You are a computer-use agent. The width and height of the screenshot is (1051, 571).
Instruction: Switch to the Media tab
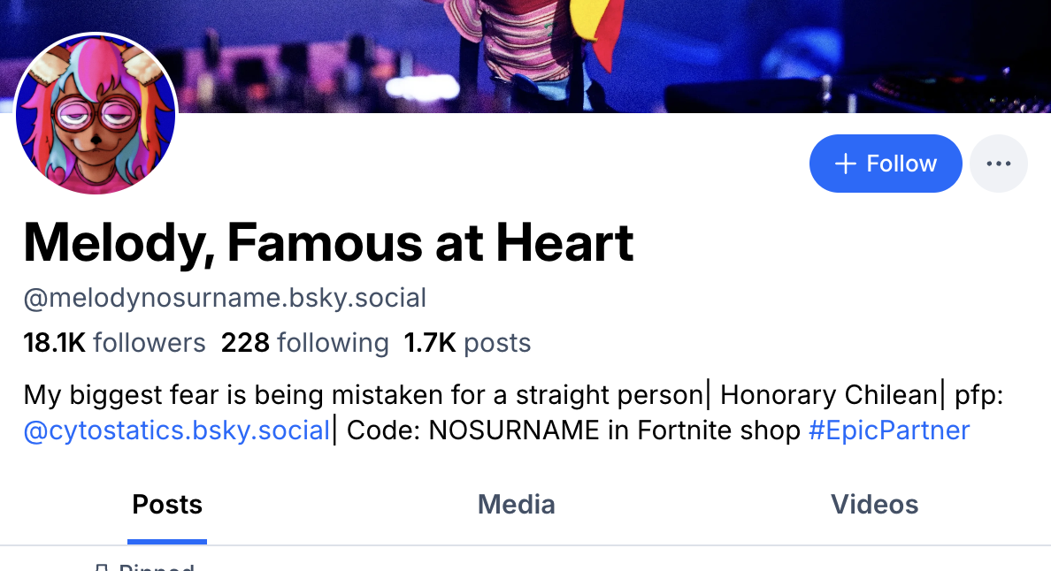517,505
